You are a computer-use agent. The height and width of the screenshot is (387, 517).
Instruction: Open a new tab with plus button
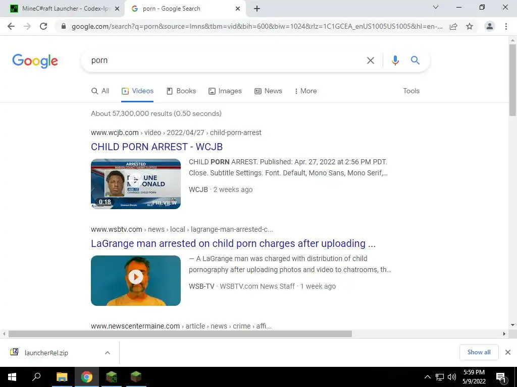click(257, 9)
